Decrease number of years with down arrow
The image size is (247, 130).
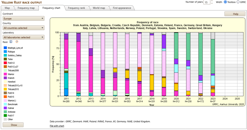(x=212, y=3)
